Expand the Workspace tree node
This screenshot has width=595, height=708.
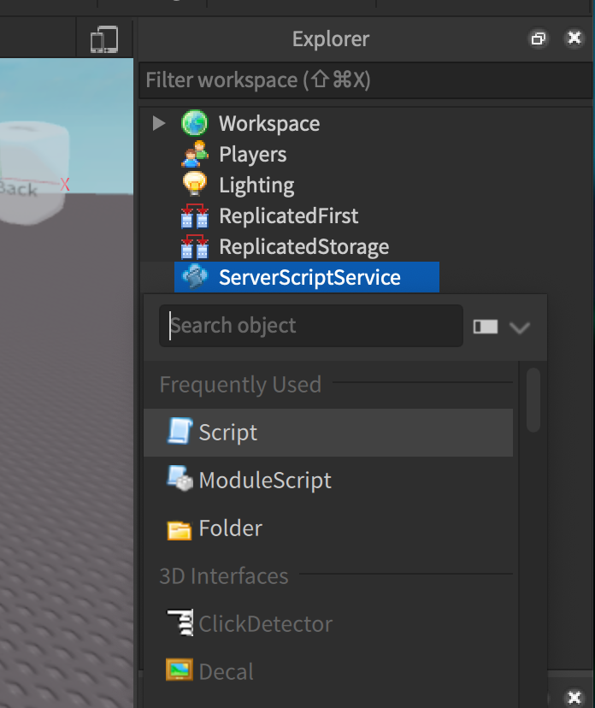point(159,123)
